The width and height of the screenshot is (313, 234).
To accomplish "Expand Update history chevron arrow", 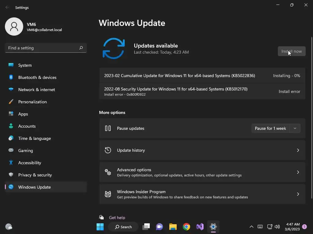I will pyautogui.click(x=298, y=150).
